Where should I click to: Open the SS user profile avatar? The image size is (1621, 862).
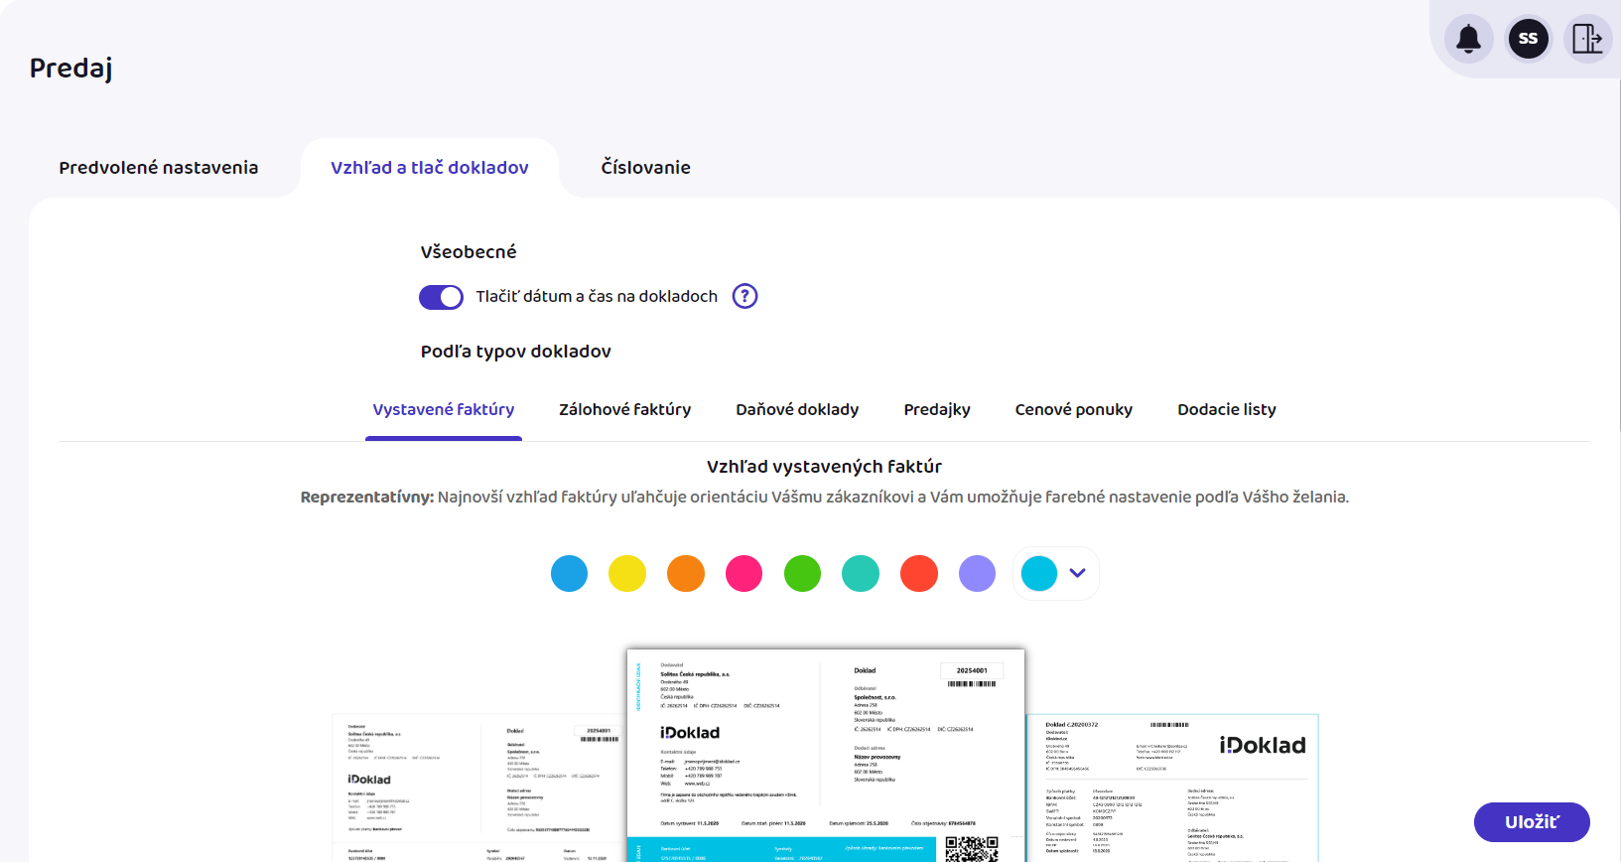click(1528, 39)
